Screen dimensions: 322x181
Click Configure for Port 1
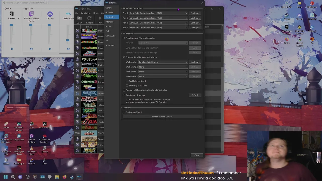point(195,13)
